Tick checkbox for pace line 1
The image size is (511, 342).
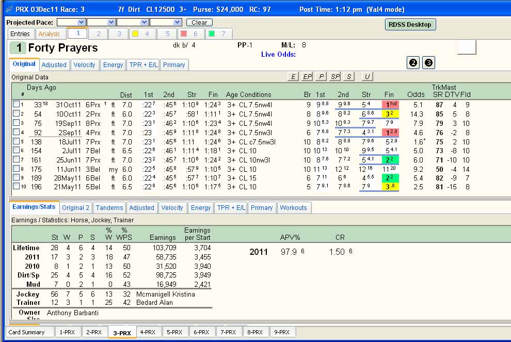pyautogui.click(x=16, y=104)
